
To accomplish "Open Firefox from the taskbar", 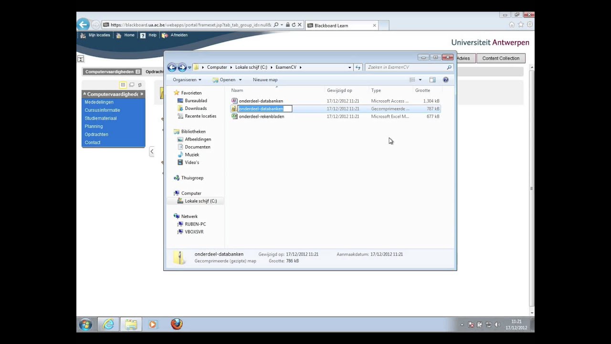I will (x=177, y=324).
